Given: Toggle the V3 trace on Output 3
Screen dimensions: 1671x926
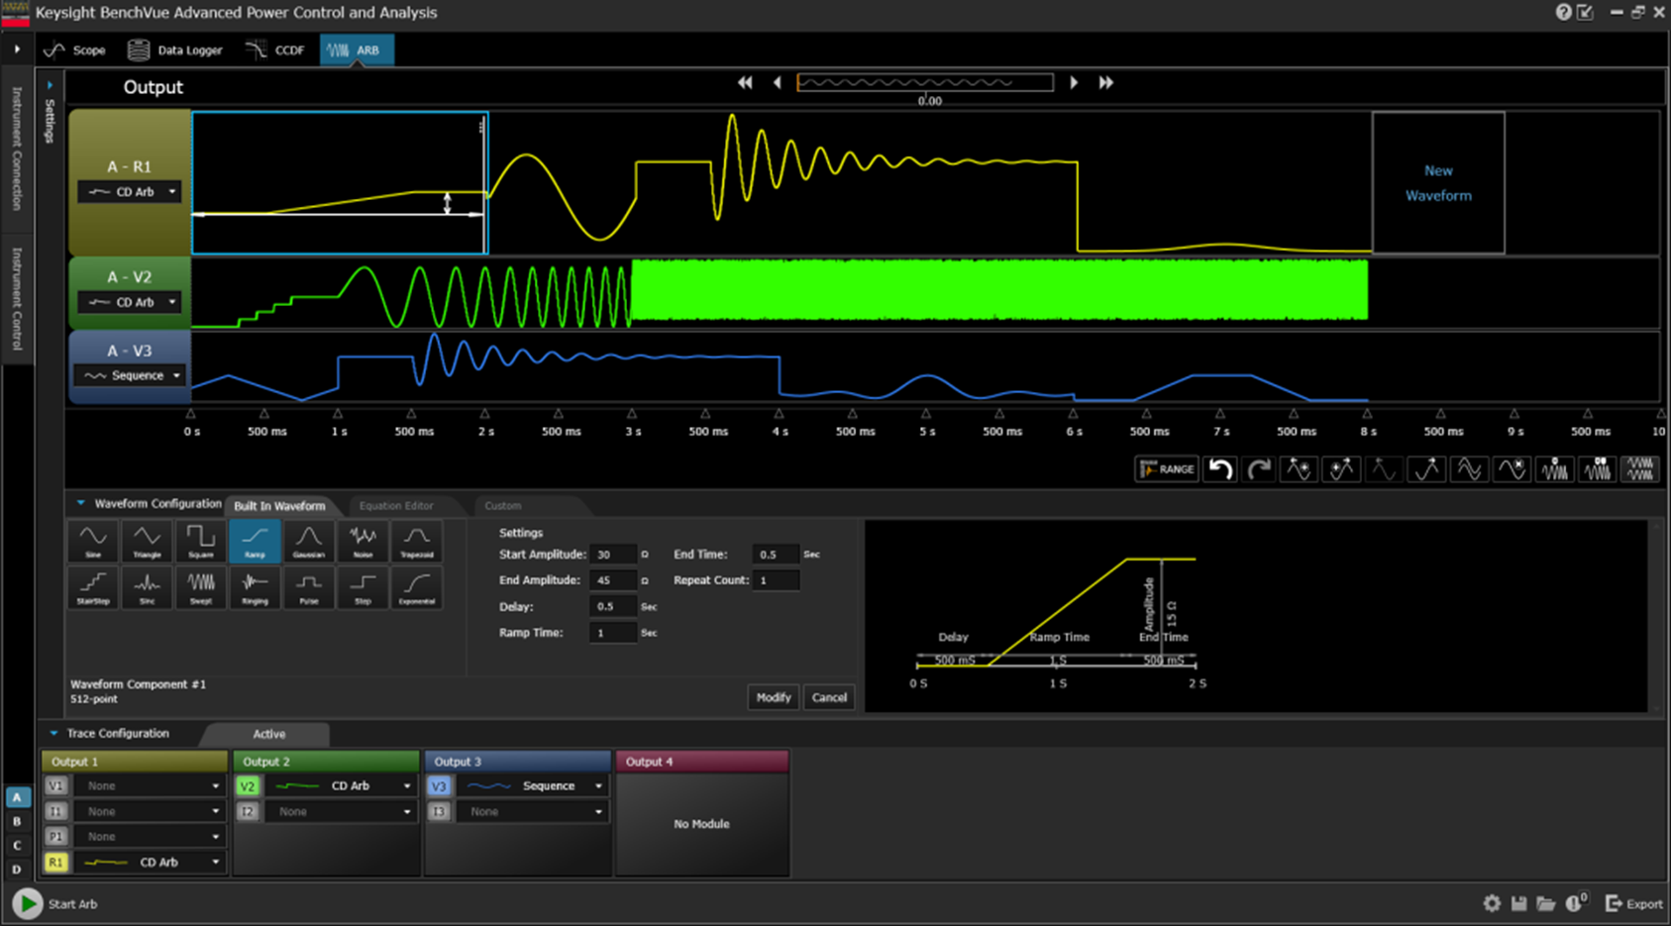Looking at the screenshot, I should click(439, 785).
